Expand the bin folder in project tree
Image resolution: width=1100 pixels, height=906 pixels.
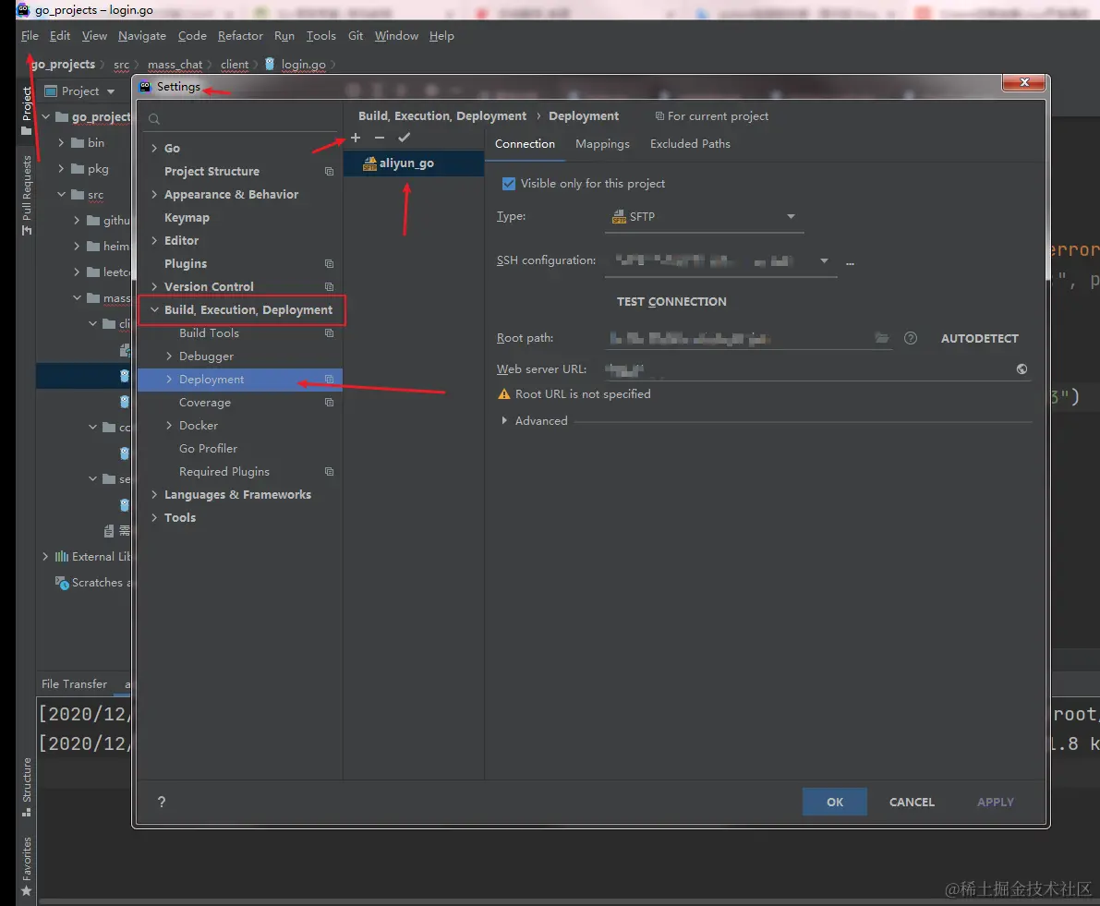[61, 143]
